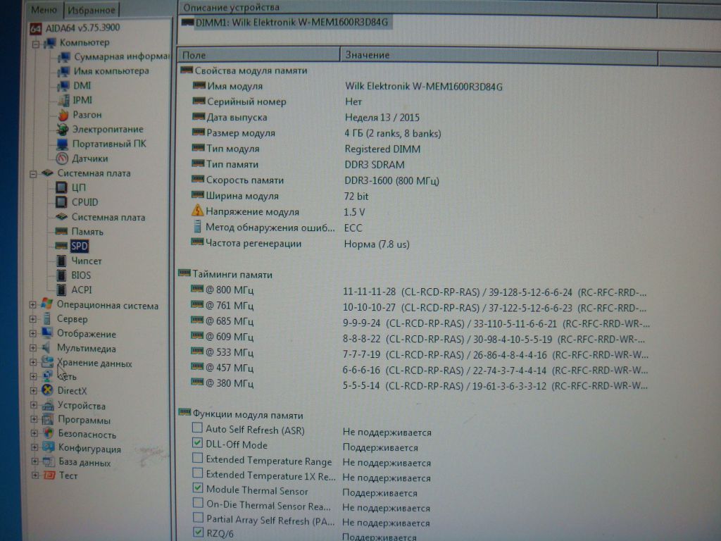
Task: Open the ACPI icon
Action: click(x=61, y=290)
